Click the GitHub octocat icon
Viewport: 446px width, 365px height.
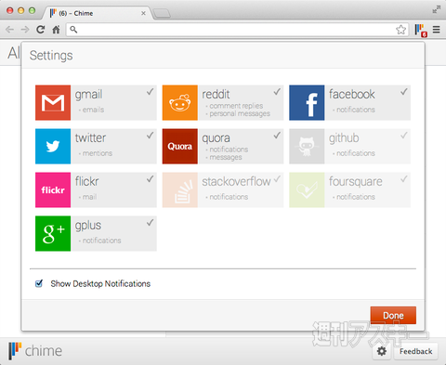(x=307, y=147)
